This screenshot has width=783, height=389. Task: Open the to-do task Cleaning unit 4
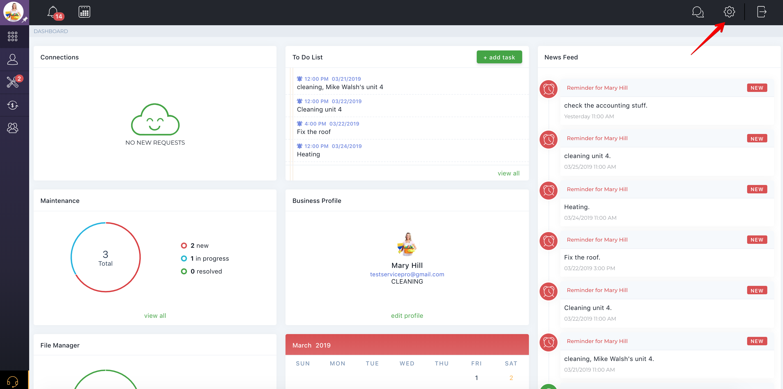(319, 109)
